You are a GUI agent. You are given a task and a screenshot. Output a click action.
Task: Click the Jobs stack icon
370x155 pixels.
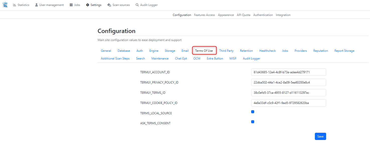click(x=71, y=5)
